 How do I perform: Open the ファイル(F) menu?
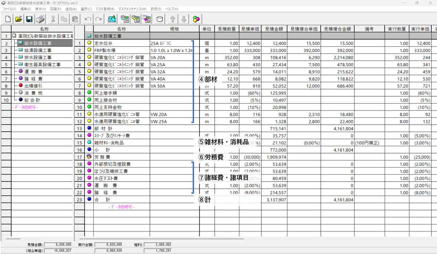9,9
